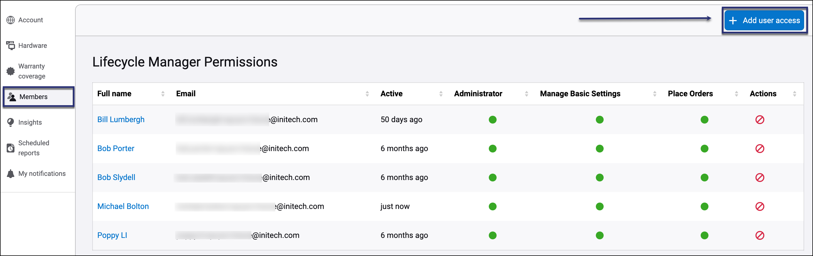Toggle Administrator status for Bob Porter
Viewport: 813px width, 256px height.
pos(493,149)
